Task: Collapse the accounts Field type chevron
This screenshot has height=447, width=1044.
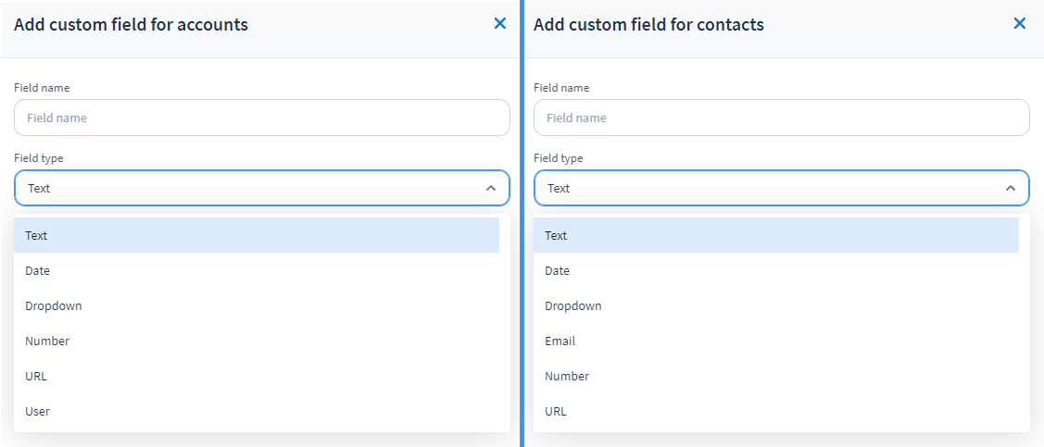Action: (x=491, y=188)
